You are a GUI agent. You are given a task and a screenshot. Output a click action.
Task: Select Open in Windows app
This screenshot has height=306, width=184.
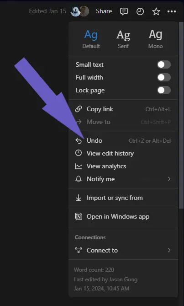point(123,216)
